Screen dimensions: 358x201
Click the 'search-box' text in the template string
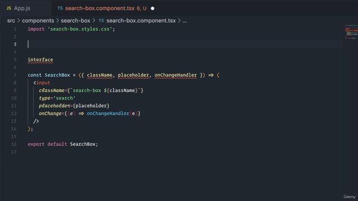[87, 90]
